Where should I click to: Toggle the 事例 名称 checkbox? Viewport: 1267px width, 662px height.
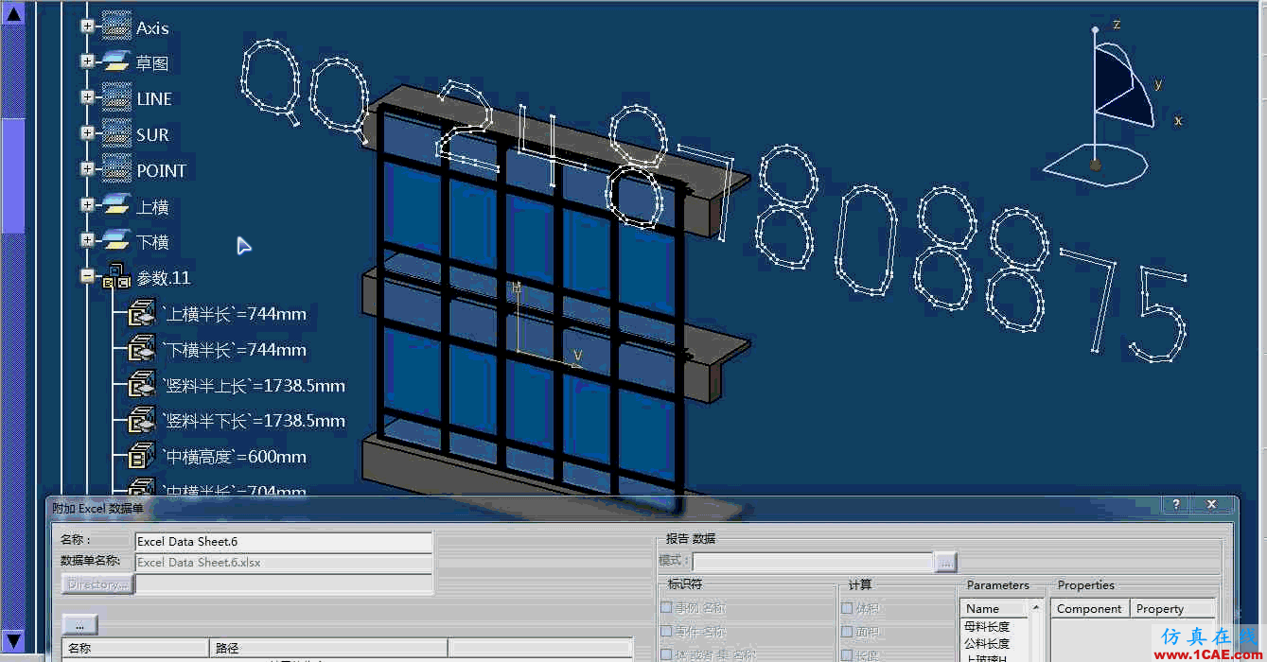tap(666, 608)
